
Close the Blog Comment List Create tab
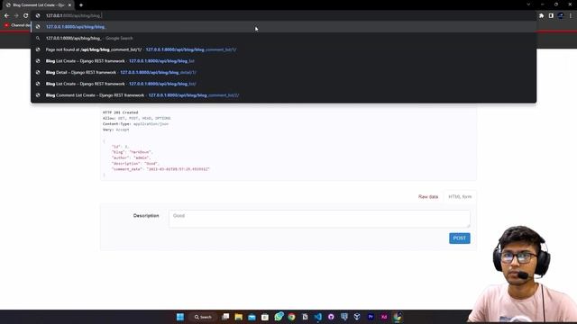pos(69,5)
